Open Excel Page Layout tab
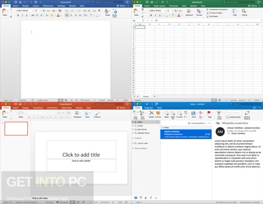Viewport: 263px width, 204px height. click(x=159, y=6)
